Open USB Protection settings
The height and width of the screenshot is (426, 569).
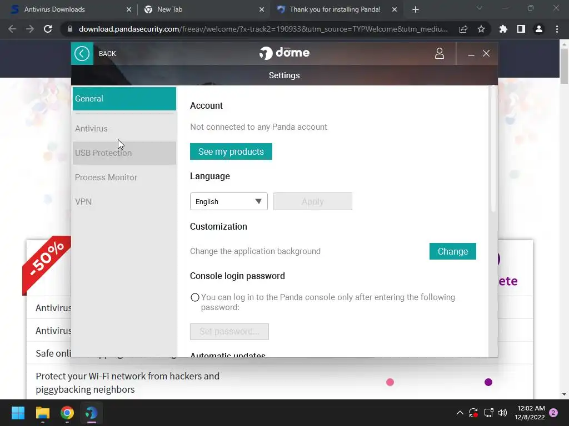point(124,153)
